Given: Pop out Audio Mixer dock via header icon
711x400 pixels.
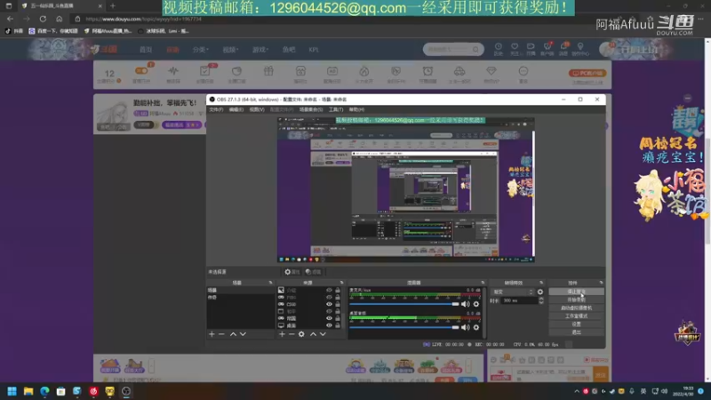Looking at the screenshot, I should [483, 283].
